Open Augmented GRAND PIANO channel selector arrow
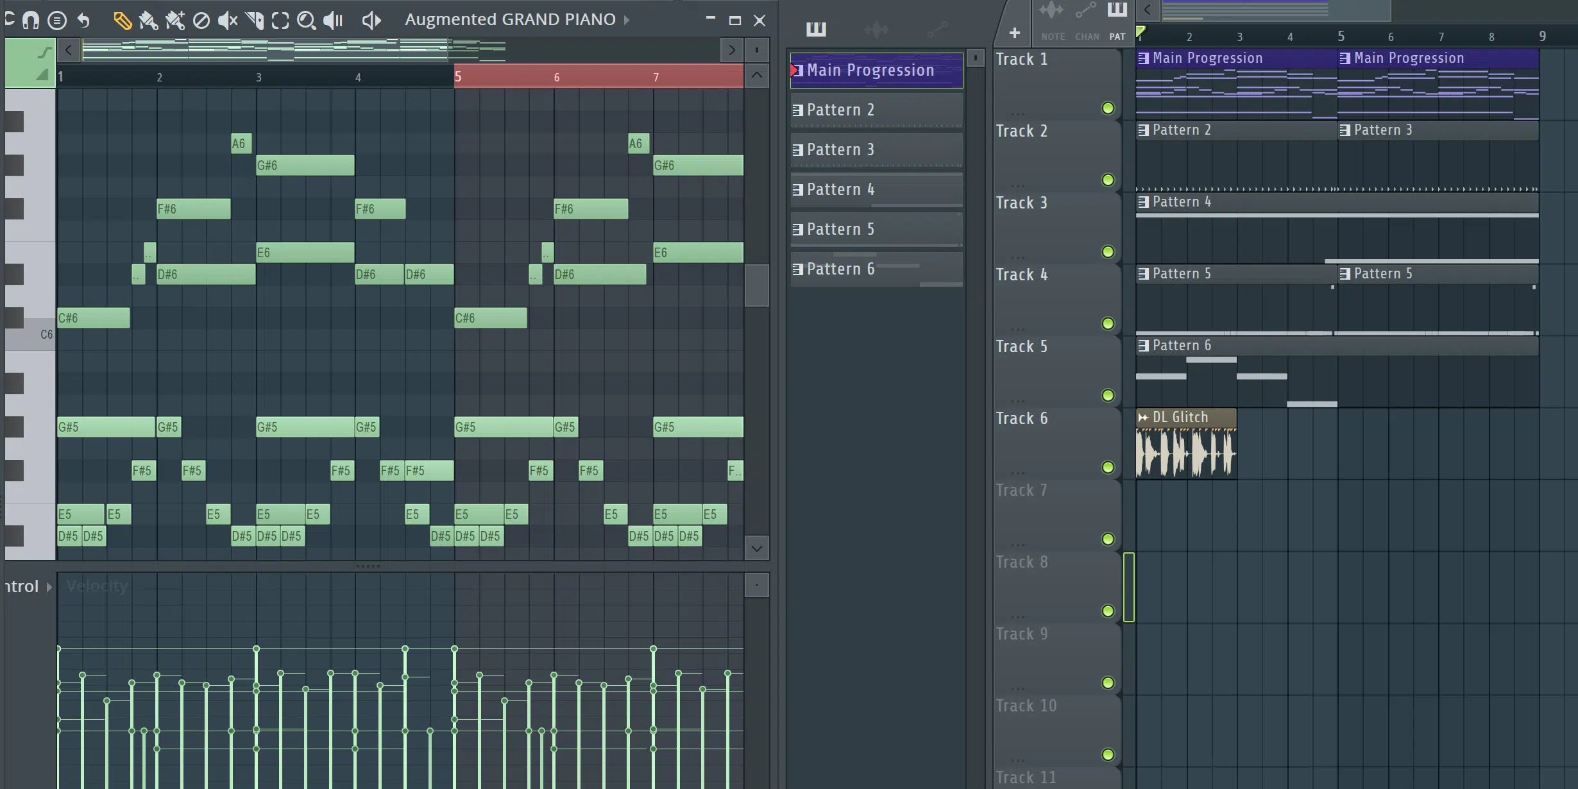The image size is (1578, 789). click(627, 20)
